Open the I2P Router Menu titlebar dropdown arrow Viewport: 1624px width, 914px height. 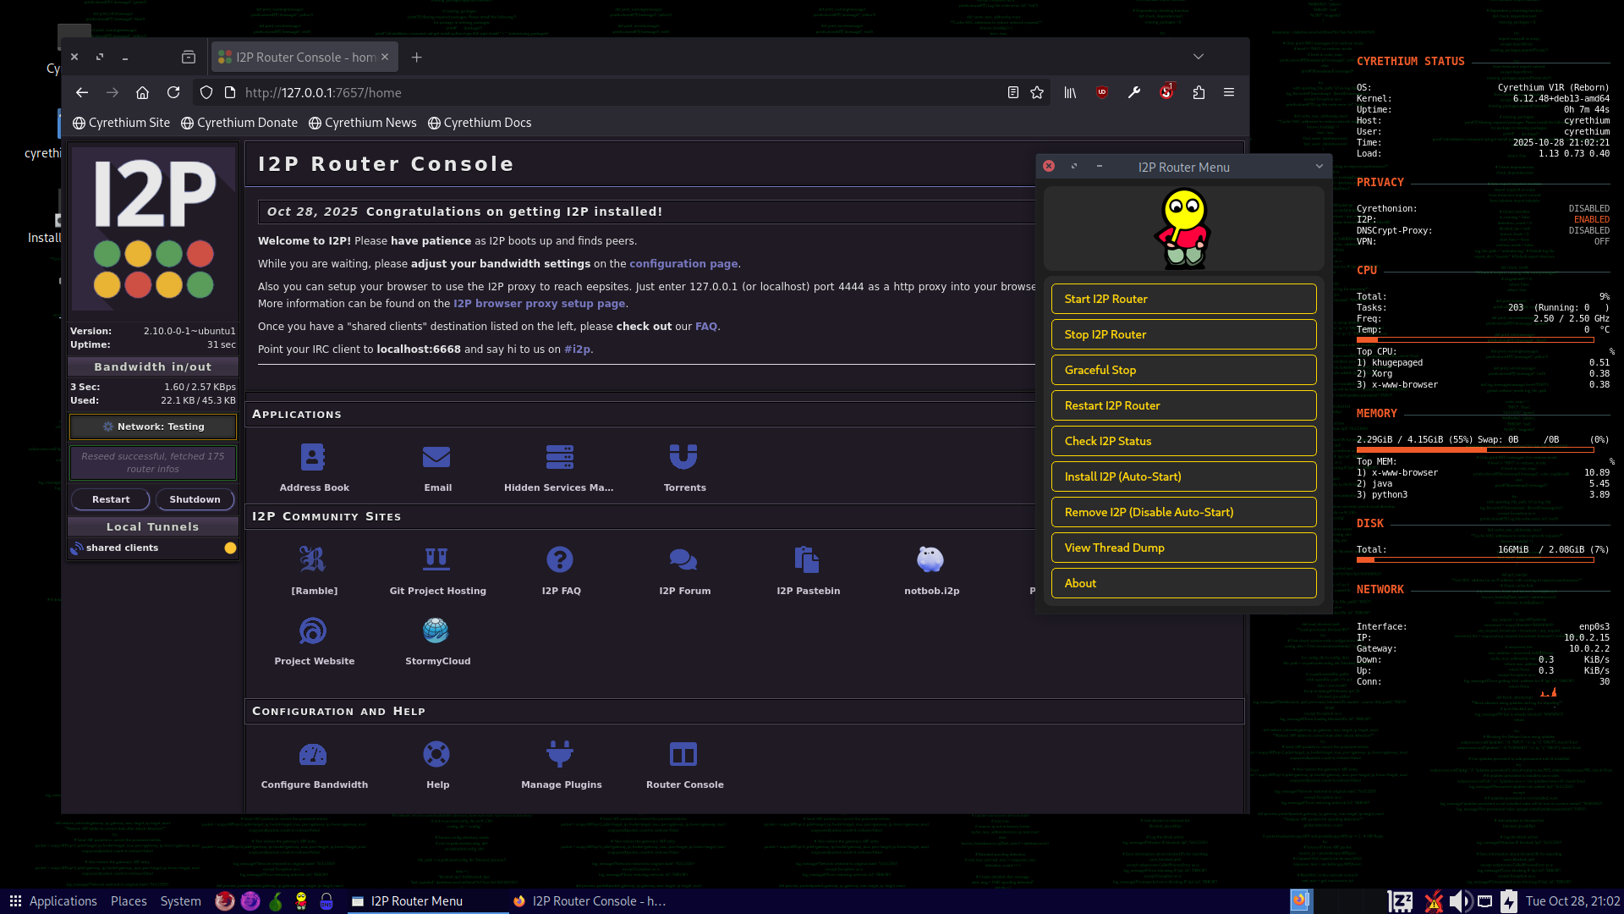[x=1319, y=167]
